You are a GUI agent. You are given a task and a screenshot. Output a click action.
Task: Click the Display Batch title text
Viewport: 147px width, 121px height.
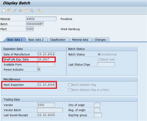(x=16, y=3)
